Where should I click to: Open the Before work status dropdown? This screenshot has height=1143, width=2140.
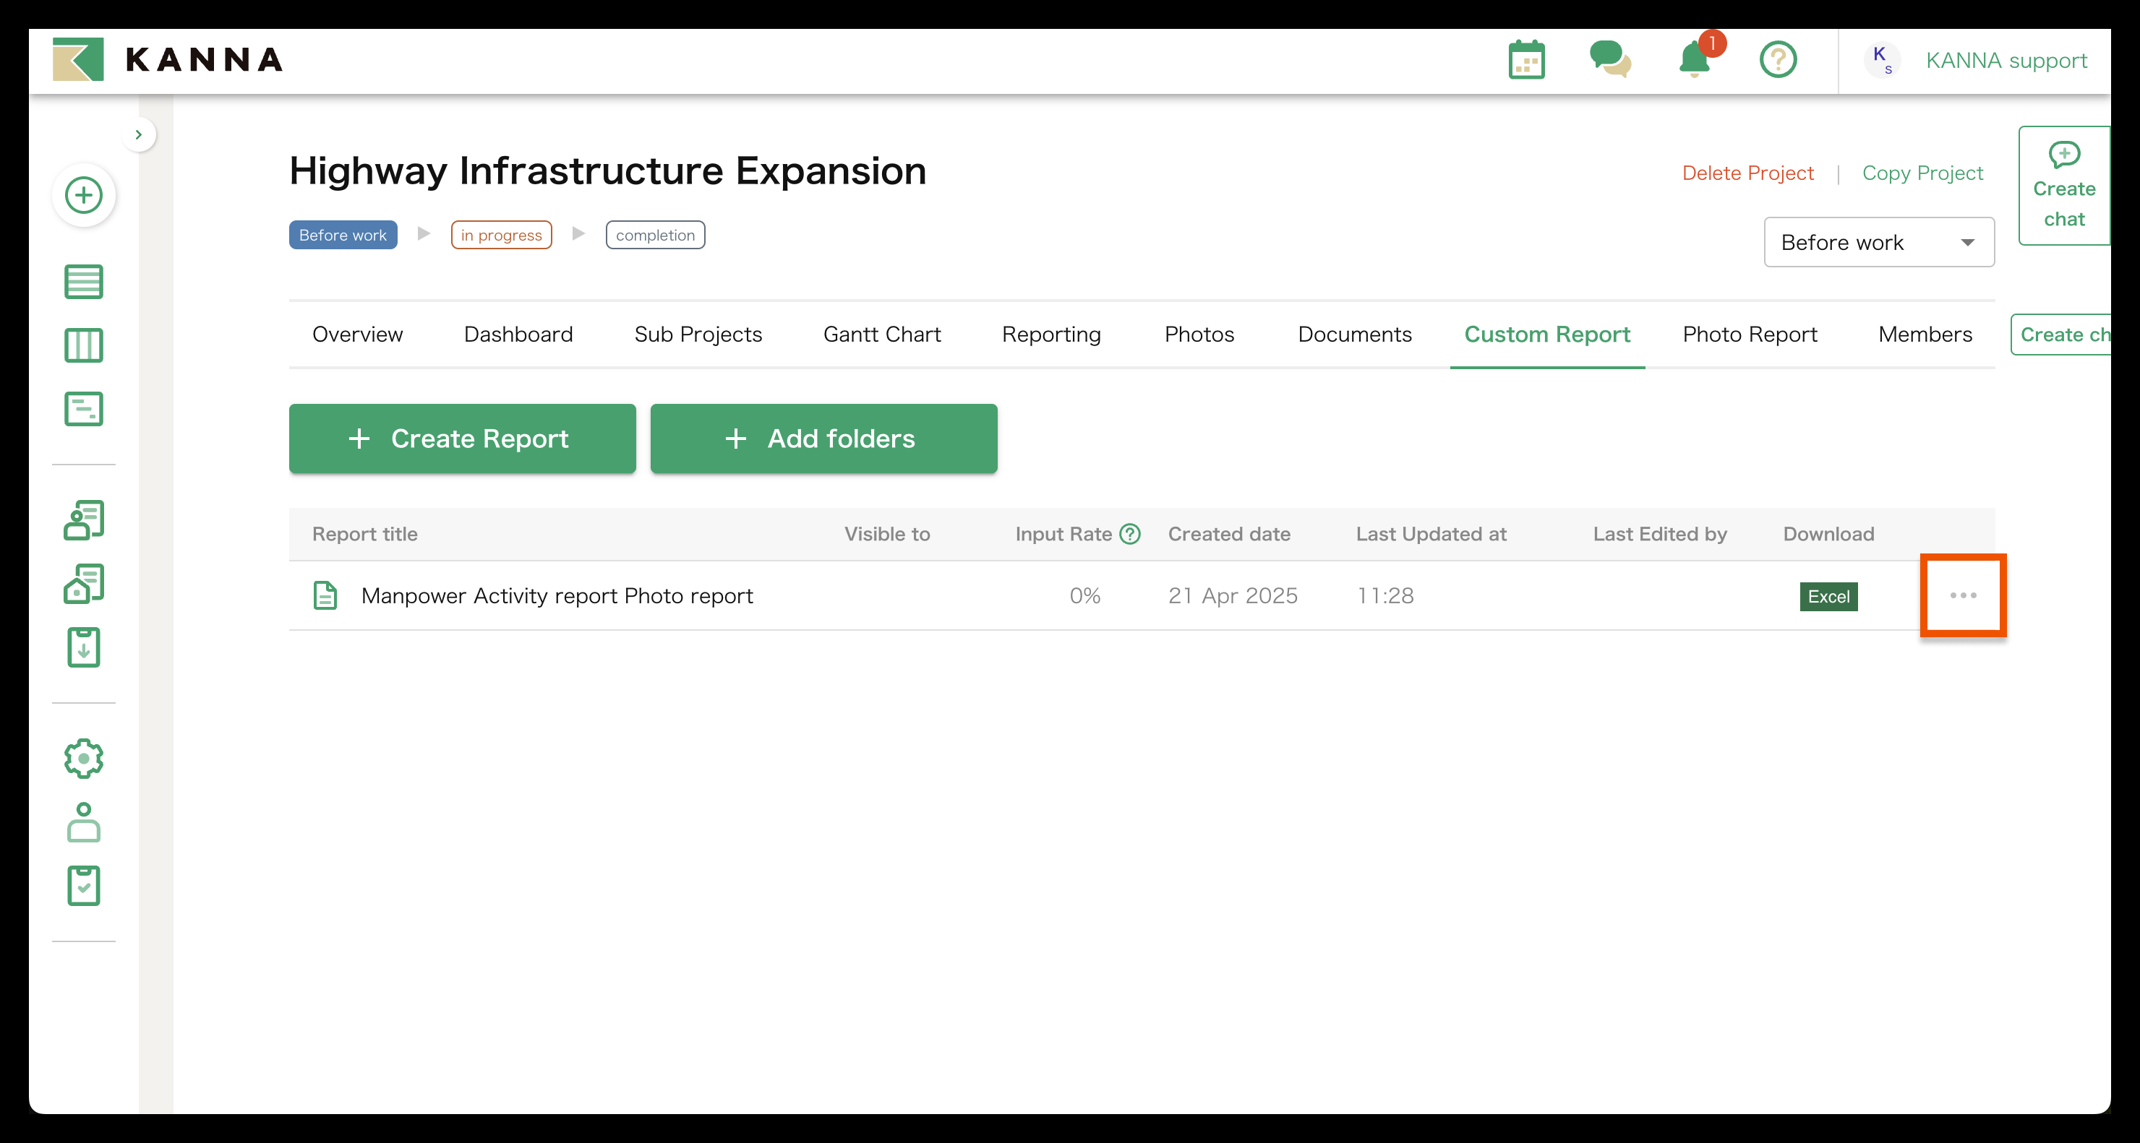[x=1878, y=242]
